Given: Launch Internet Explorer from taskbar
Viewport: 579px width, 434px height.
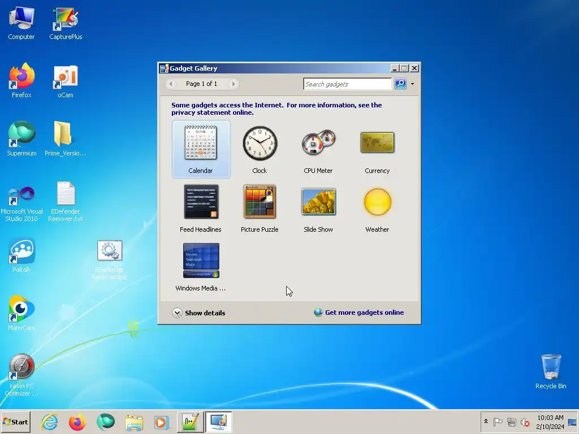Looking at the screenshot, I should [x=50, y=422].
